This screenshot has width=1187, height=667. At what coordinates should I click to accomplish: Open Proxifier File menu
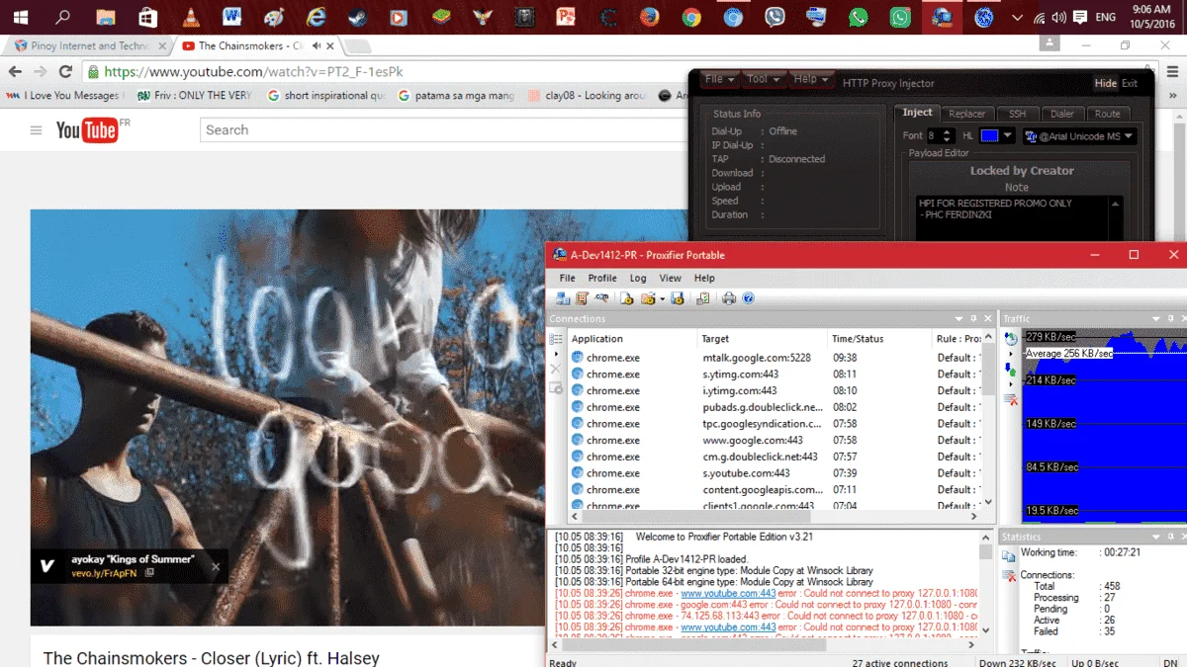coord(567,279)
